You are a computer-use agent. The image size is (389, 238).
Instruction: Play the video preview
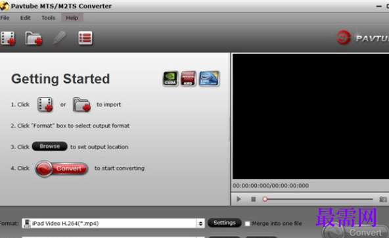pos(239,199)
